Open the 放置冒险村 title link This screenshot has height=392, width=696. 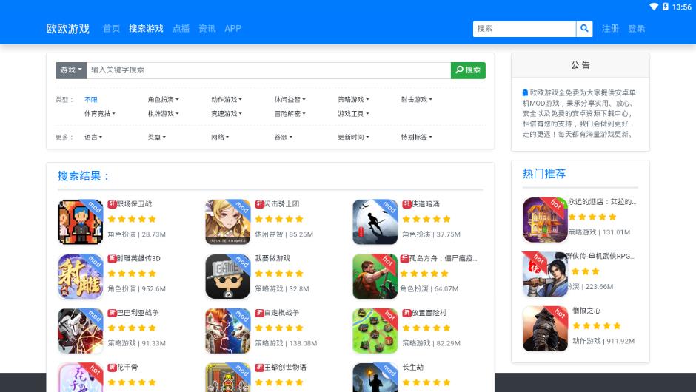[x=429, y=313]
